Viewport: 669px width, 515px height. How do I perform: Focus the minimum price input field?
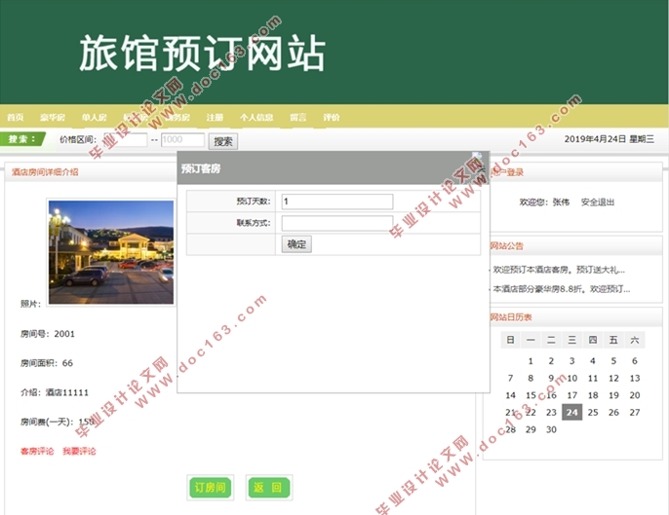pos(126,140)
